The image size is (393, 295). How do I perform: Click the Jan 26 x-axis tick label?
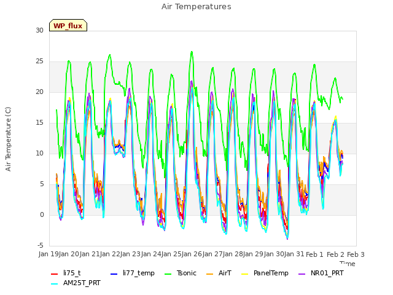click(192, 254)
